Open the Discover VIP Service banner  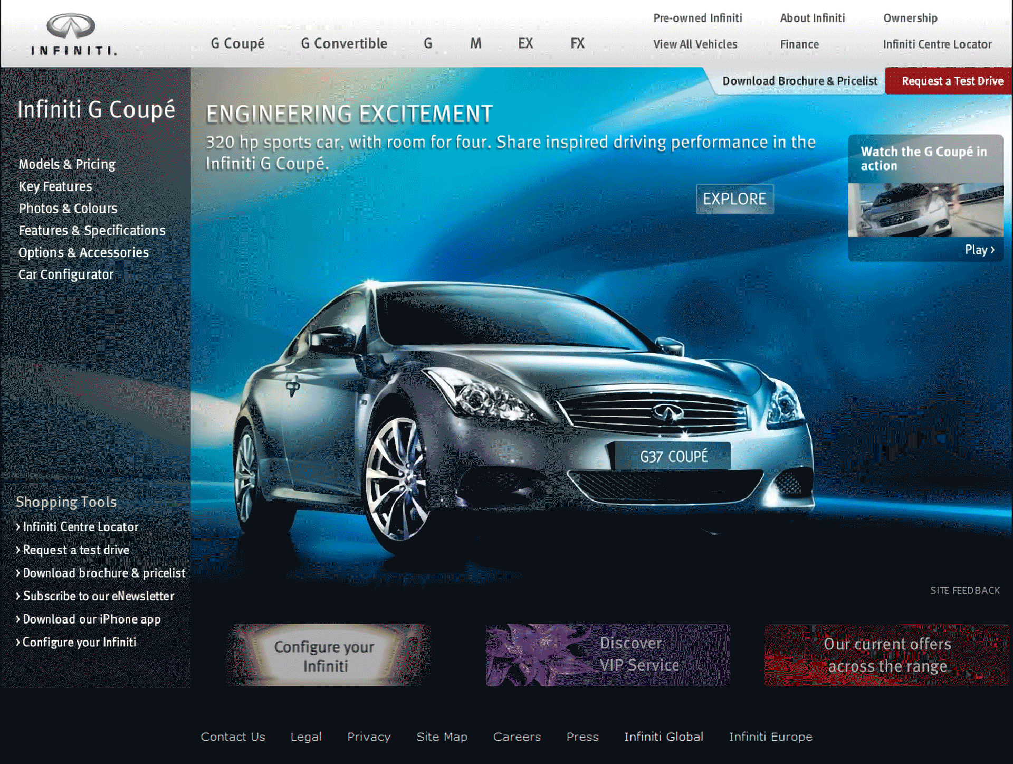coord(607,655)
